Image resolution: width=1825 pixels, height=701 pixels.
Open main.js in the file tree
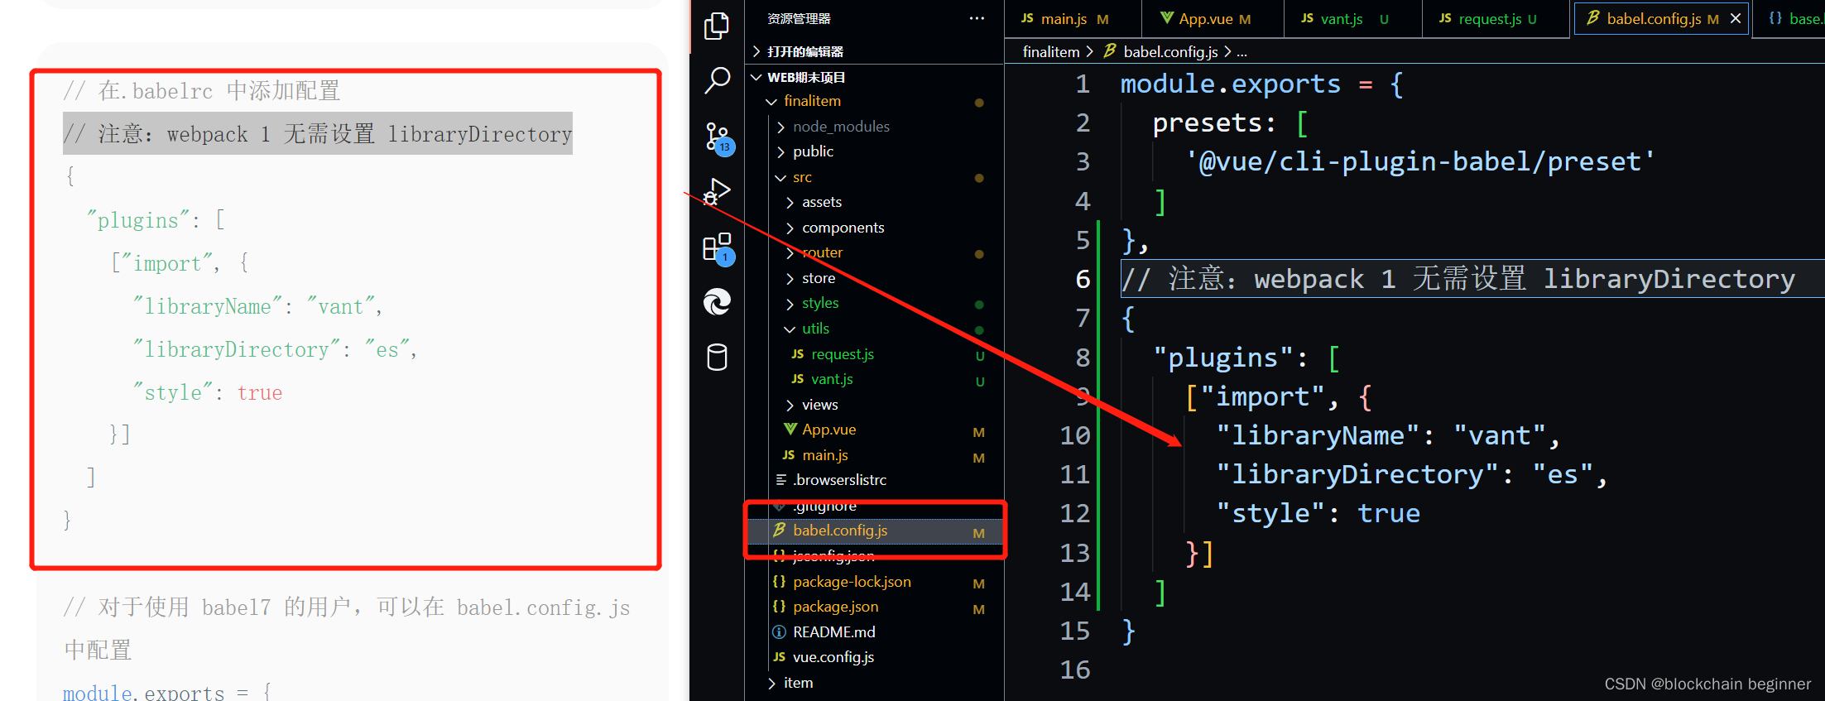tap(874, 455)
